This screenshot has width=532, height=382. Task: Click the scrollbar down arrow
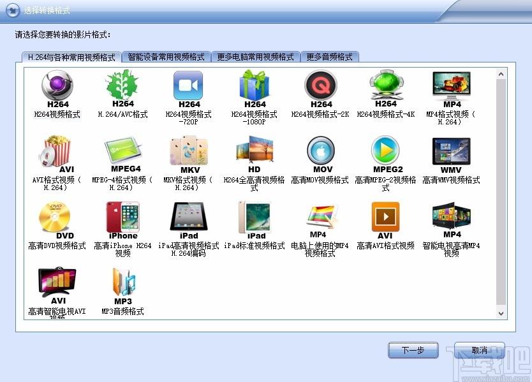(501, 314)
